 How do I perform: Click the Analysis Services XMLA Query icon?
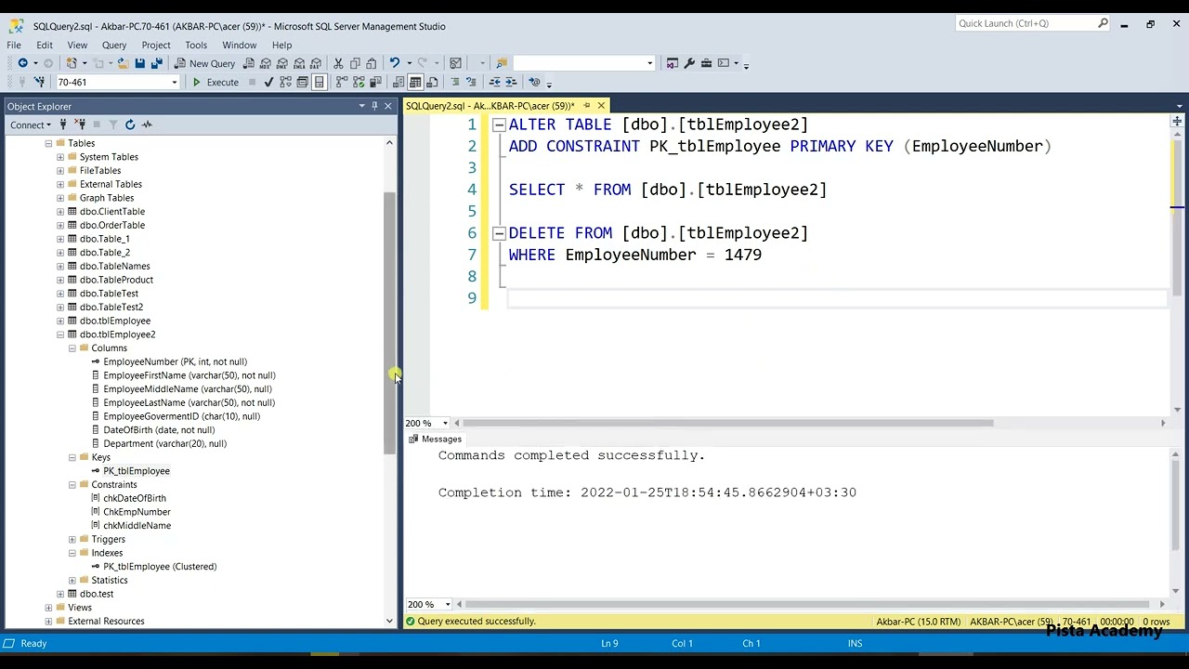(x=299, y=63)
